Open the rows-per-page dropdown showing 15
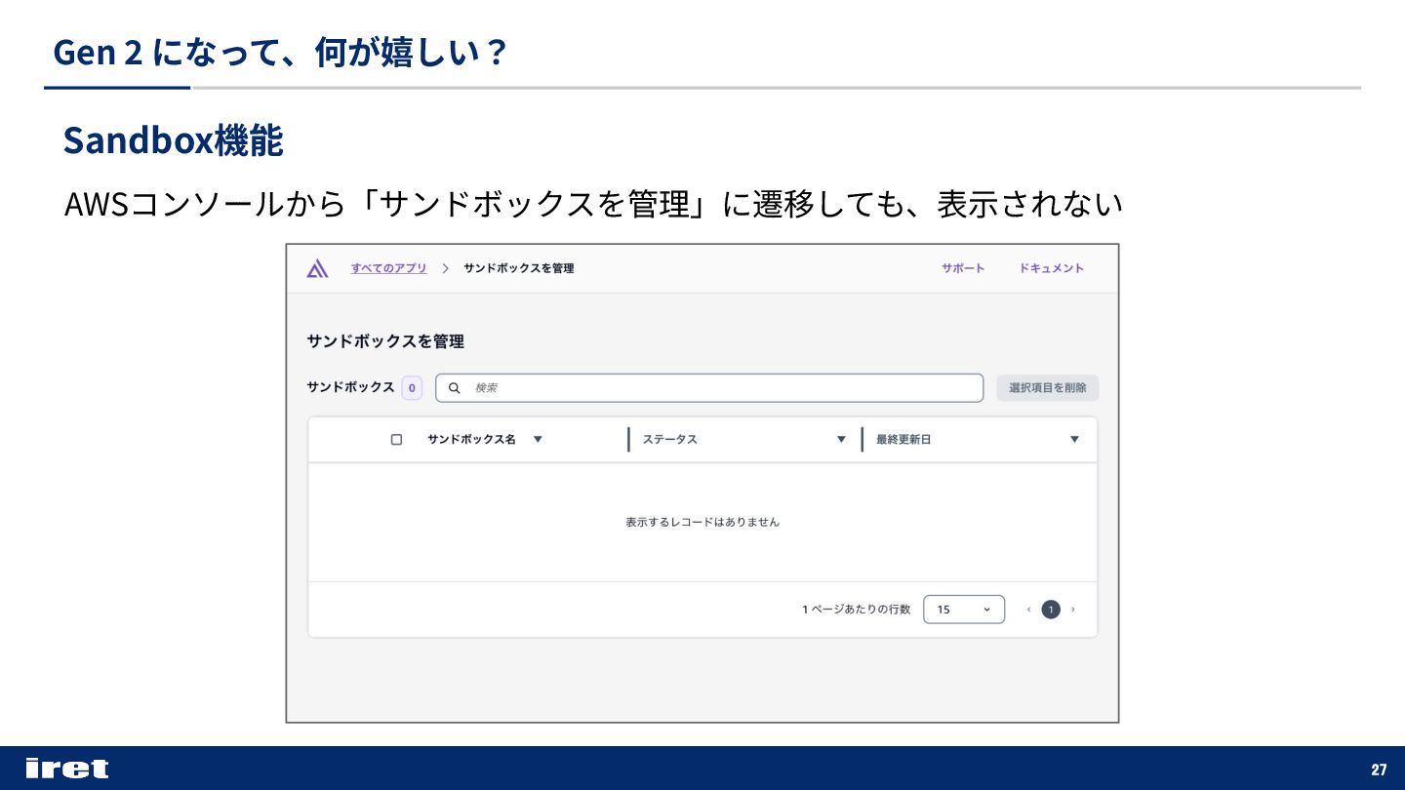1405x790 pixels. (964, 610)
